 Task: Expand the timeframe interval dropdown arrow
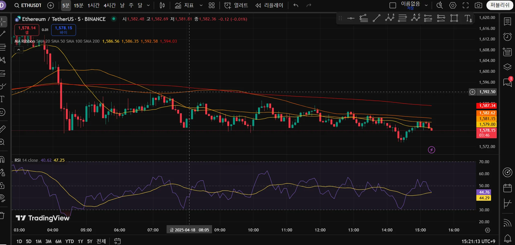click(148, 5)
